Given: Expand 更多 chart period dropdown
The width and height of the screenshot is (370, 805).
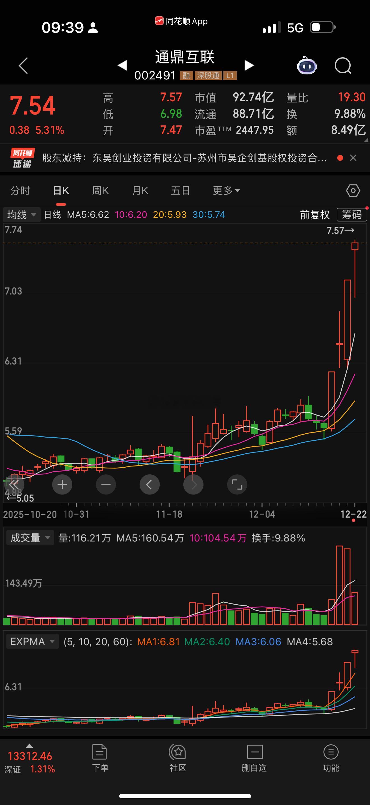Looking at the screenshot, I should [x=226, y=190].
